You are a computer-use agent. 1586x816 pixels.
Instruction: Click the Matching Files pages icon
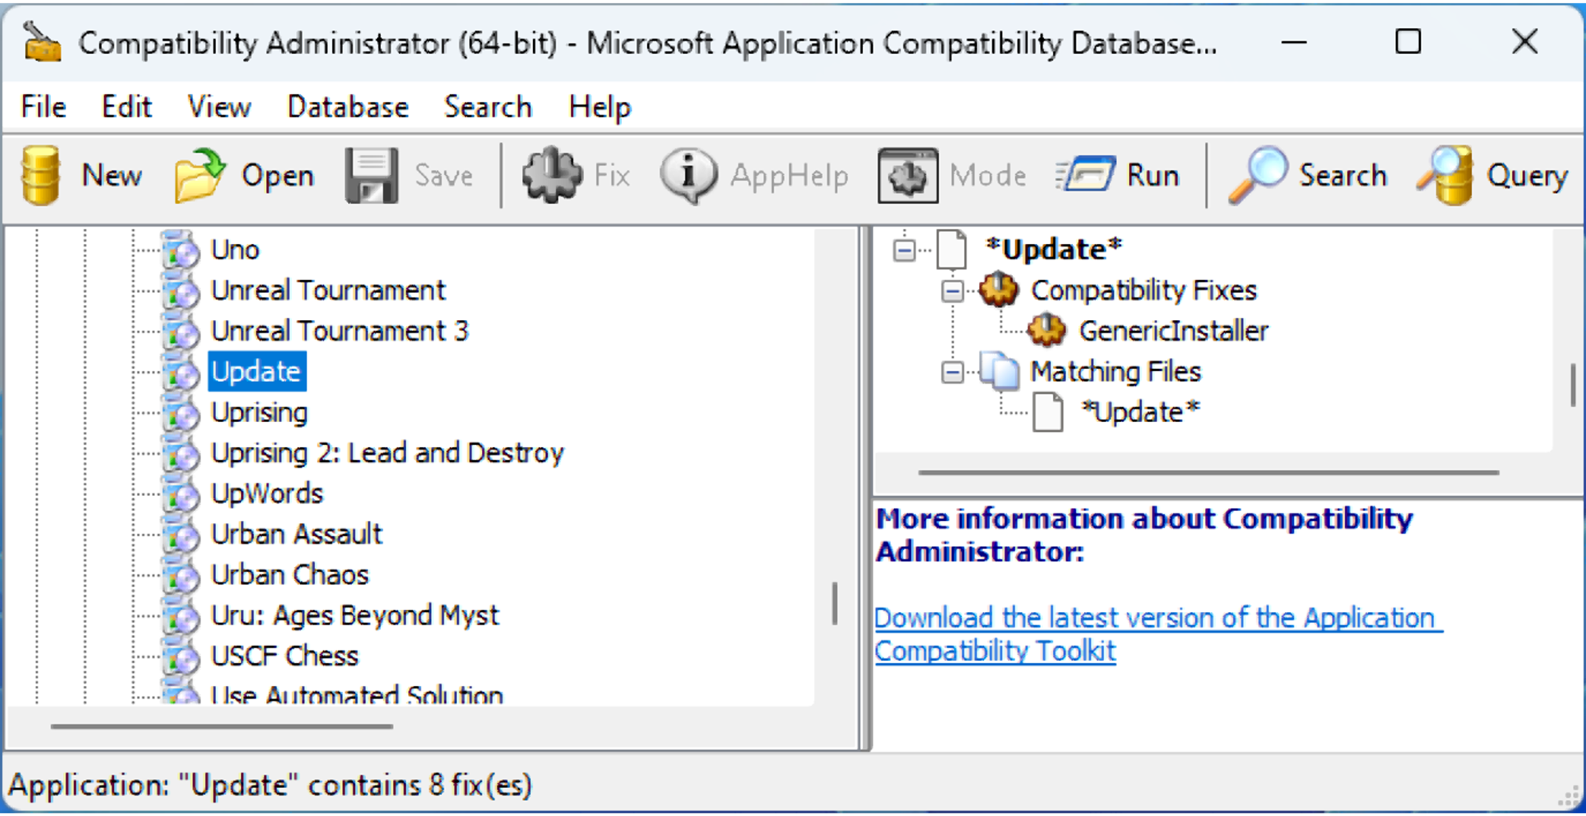tap(999, 370)
